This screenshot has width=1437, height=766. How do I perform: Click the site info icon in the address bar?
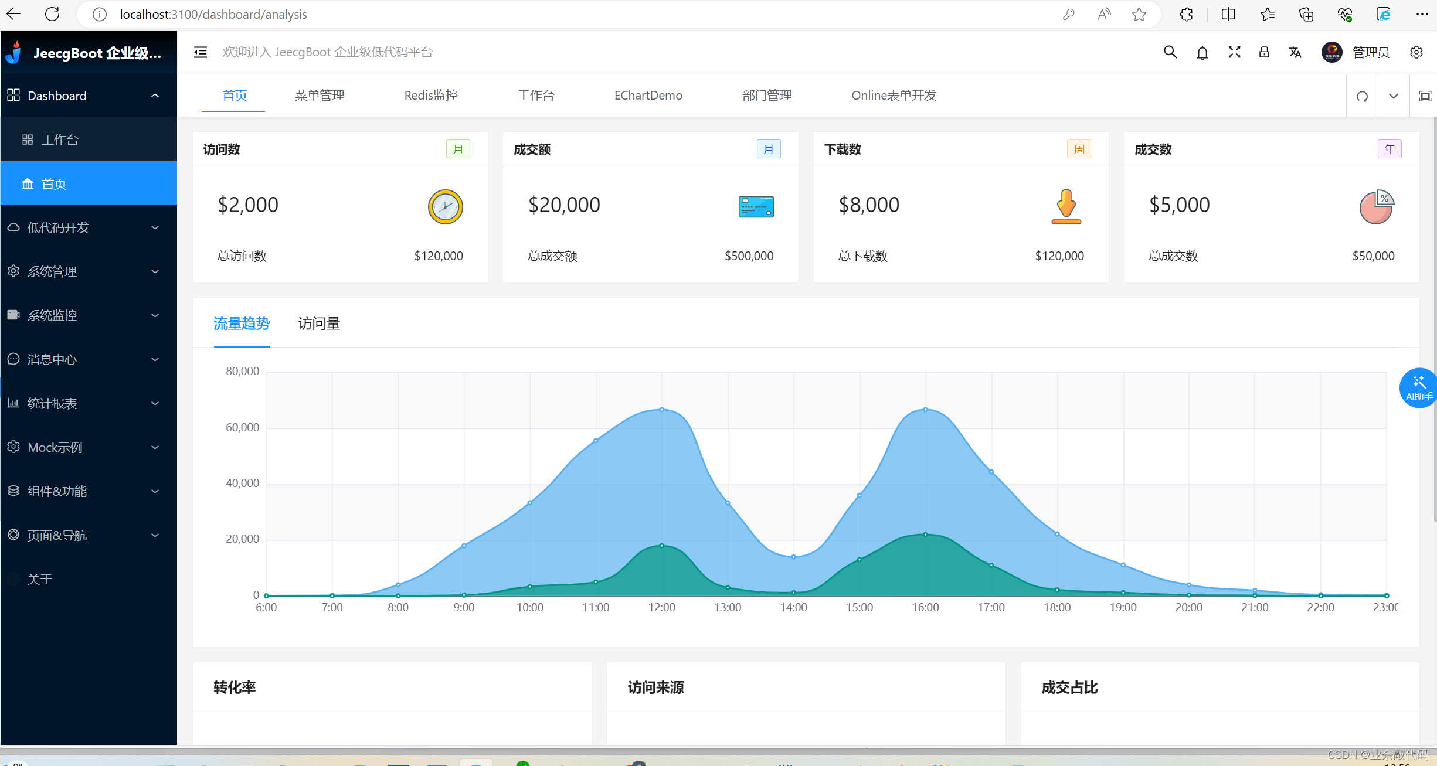pyautogui.click(x=100, y=14)
